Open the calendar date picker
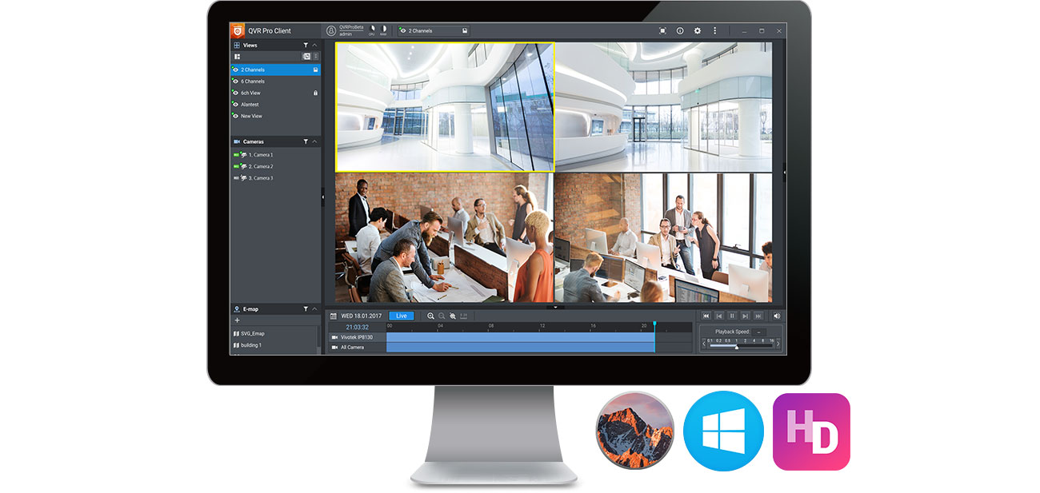 click(x=334, y=316)
